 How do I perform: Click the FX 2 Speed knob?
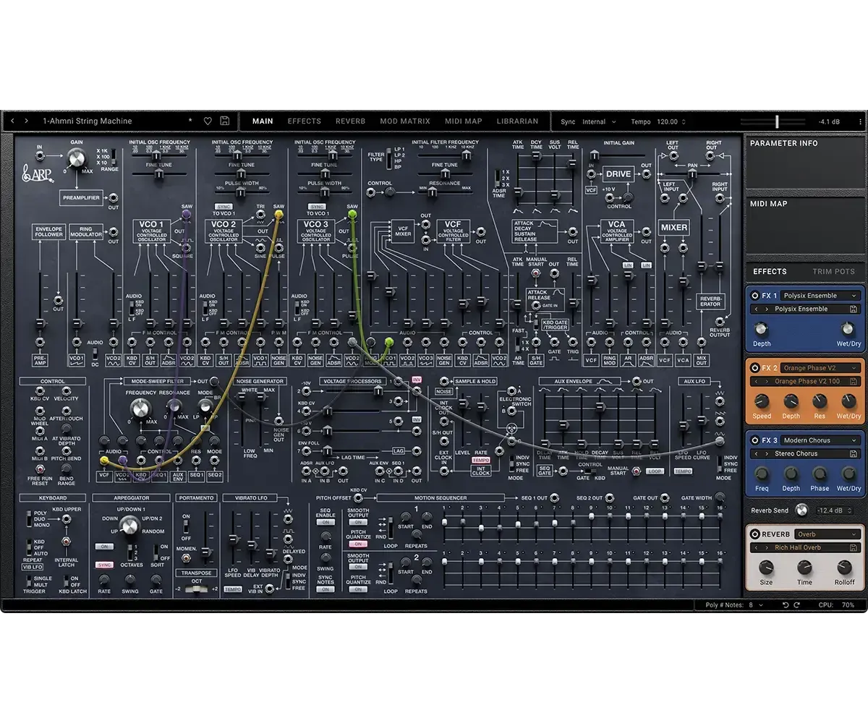[x=762, y=401]
